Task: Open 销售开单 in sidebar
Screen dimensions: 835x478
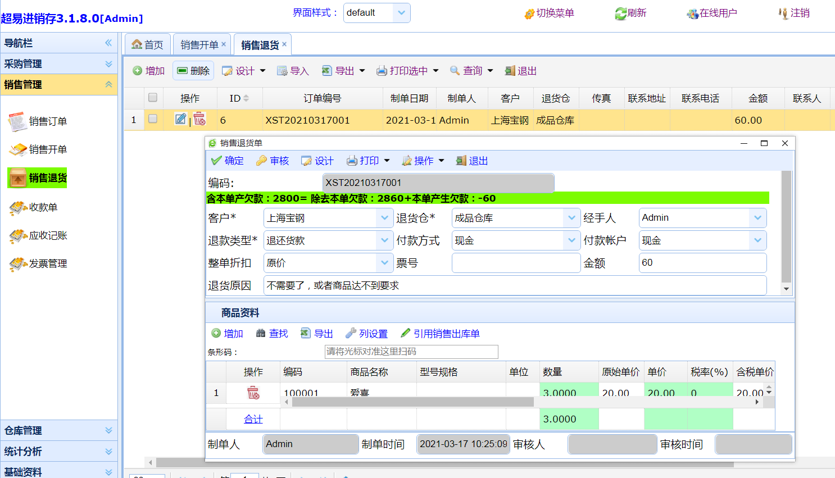Action: point(37,149)
